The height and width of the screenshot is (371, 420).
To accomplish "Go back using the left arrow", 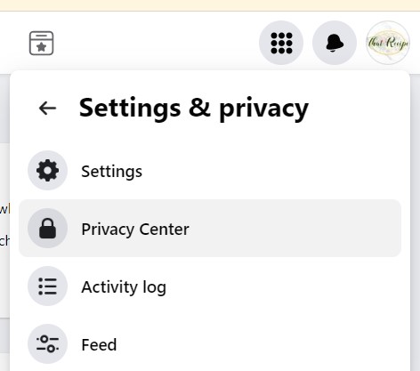I will click(x=47, y=108).
